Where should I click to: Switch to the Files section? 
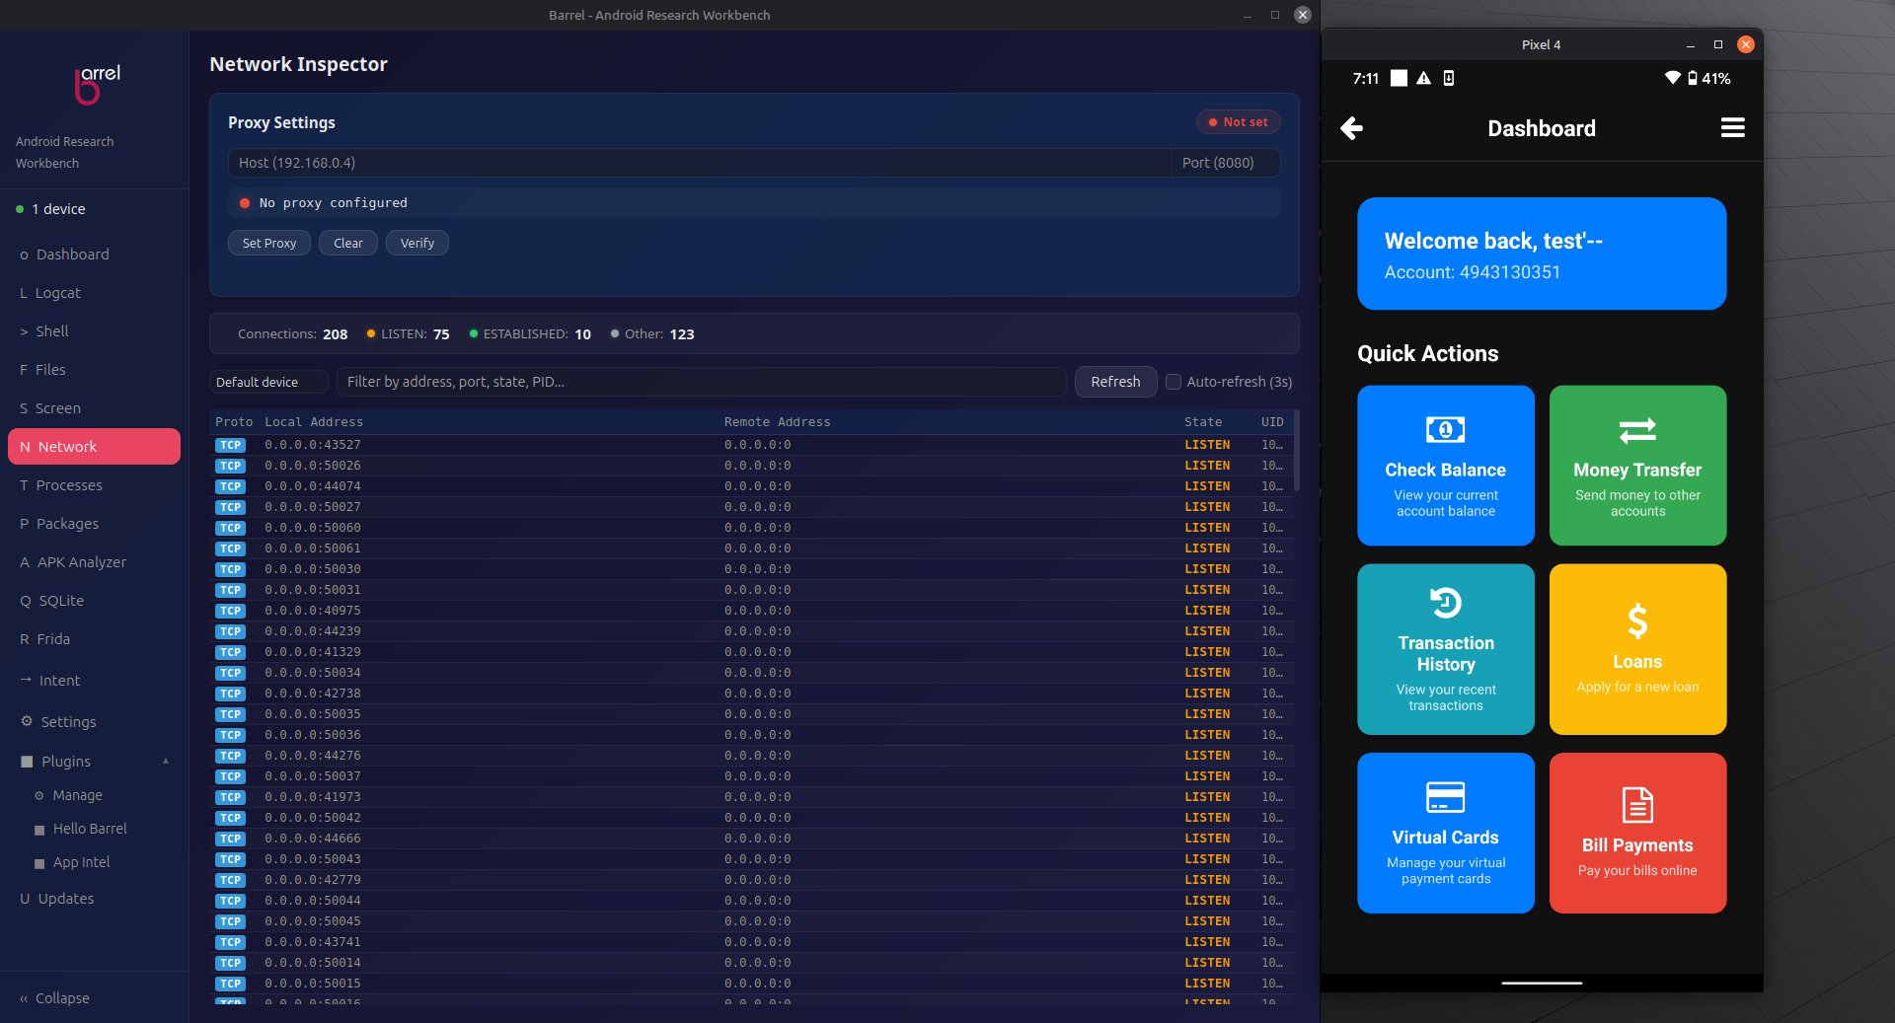(94, 370)
